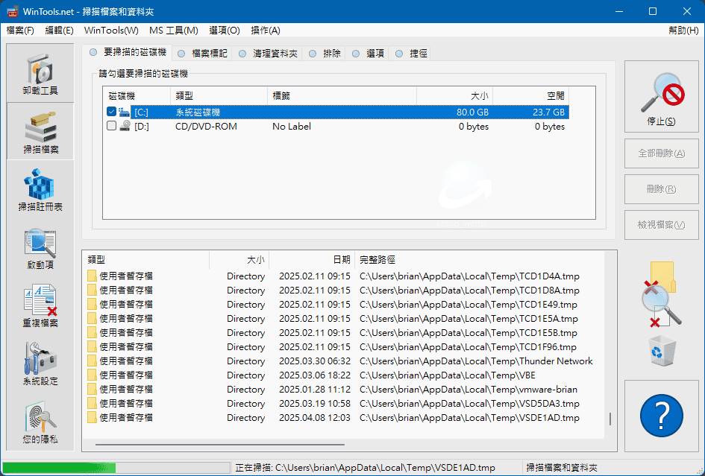
Task: Open the 卸載工具 uninstaller tool
Action: point(40,74)
